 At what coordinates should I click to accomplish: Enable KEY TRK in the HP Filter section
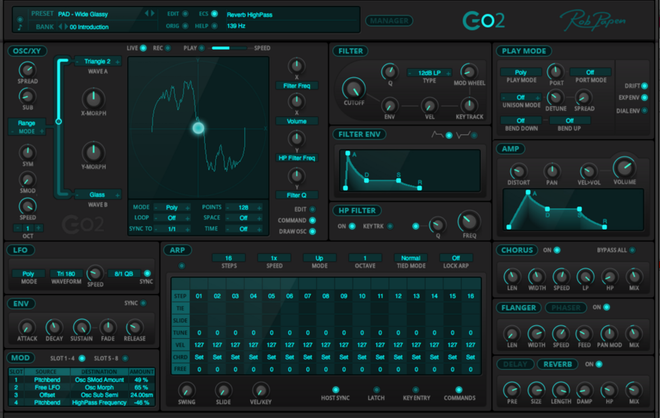390,226
